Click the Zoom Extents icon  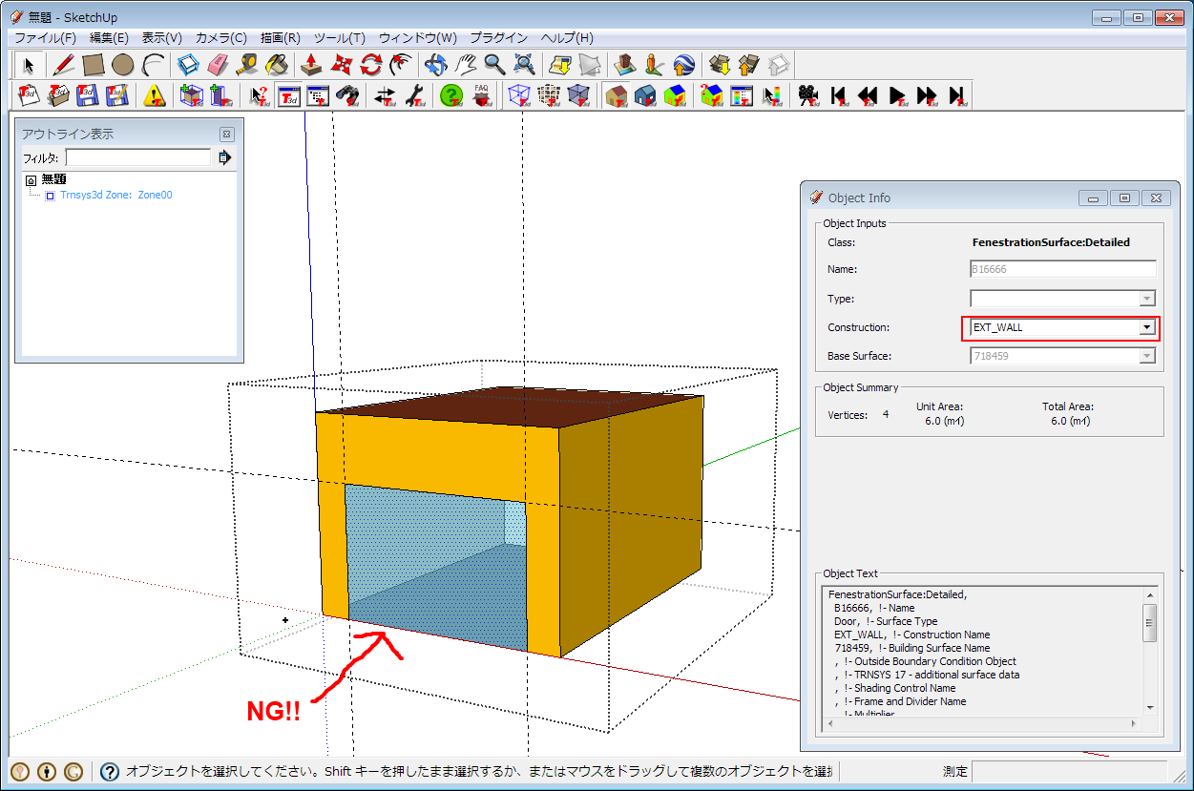click(524, 65)
